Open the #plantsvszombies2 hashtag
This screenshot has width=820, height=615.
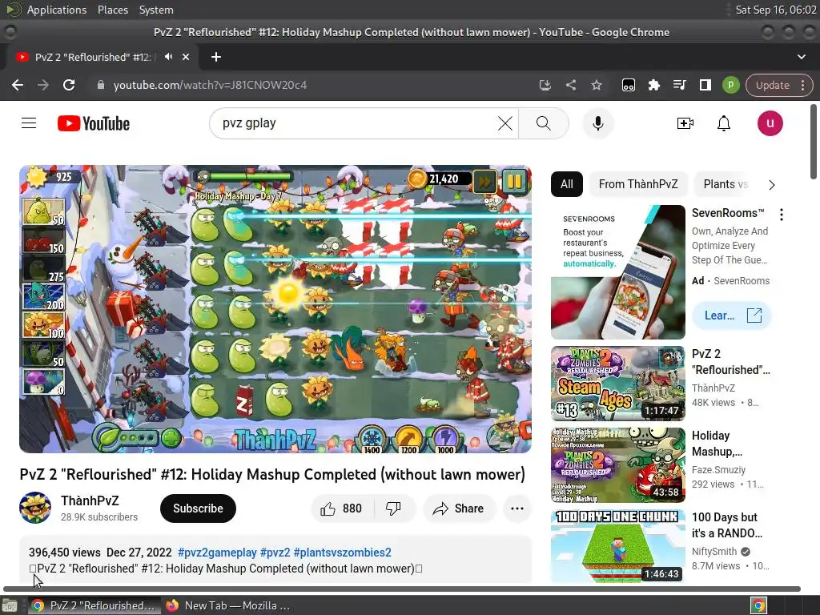click(342, 553)
